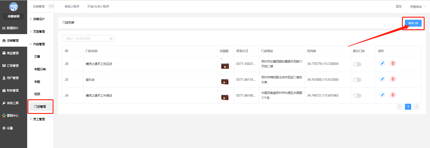The width and height of the screenshot is (430, 148).
Task: Open cover image of store ID 24
Action: click(x=225, y=97)
